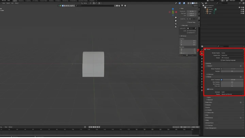
Task: Switch to perspective/orthographic grid gizmo icon
Action: 176,27
